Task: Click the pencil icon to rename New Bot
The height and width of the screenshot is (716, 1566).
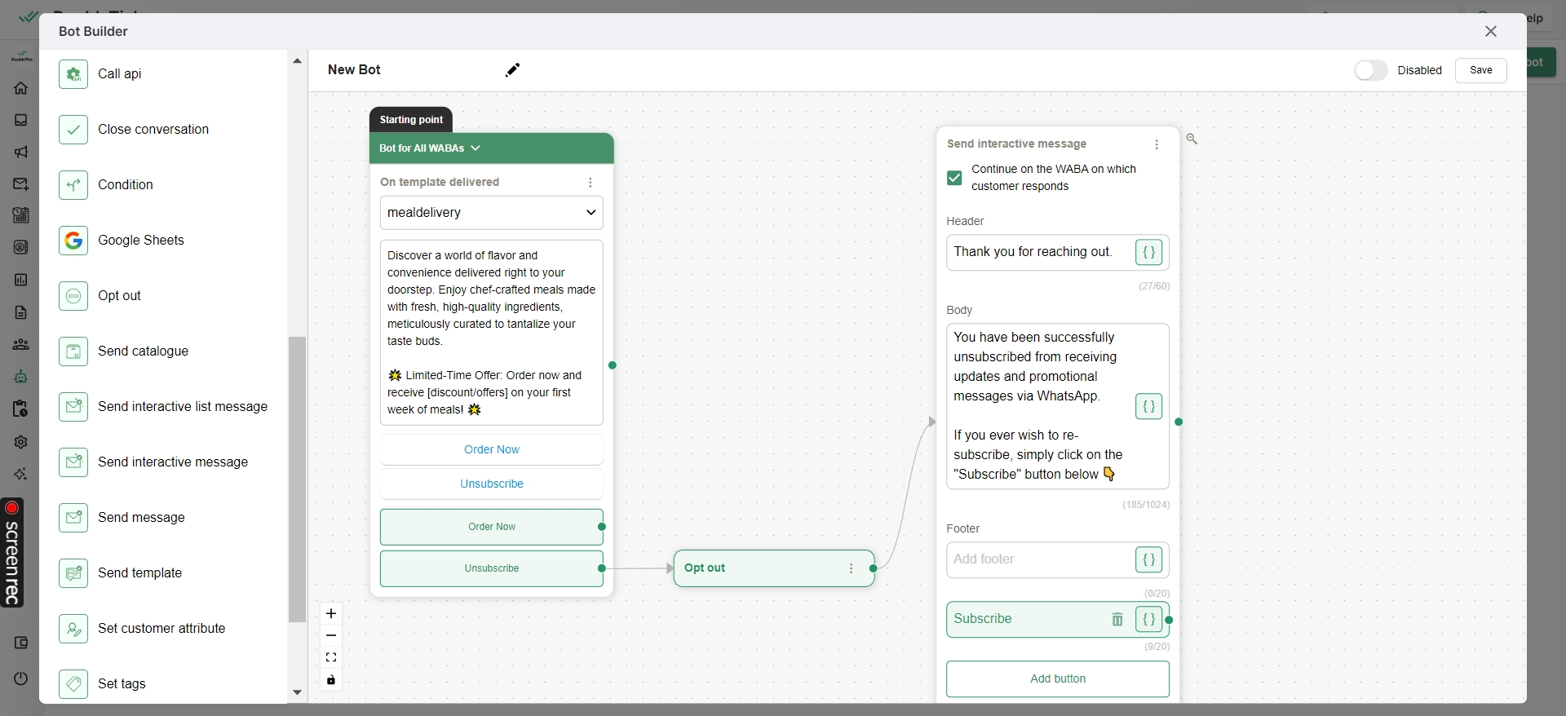Action: [x=512, y=70]
